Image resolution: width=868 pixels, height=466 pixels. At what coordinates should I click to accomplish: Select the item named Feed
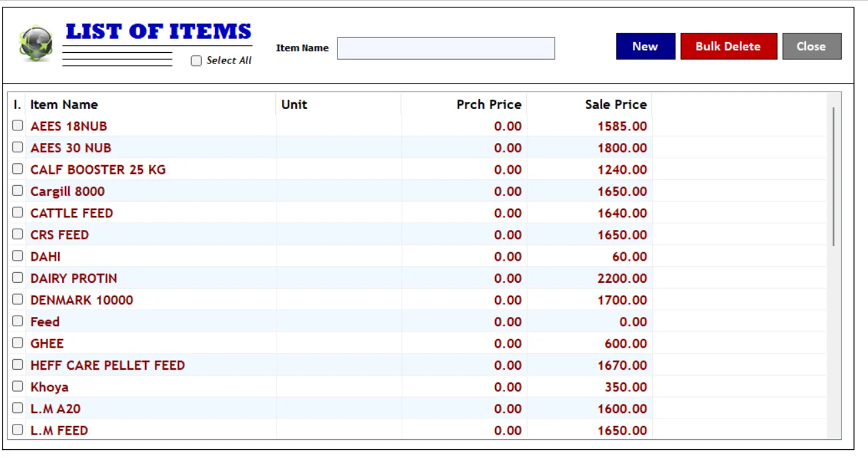[x=45, y=322]
